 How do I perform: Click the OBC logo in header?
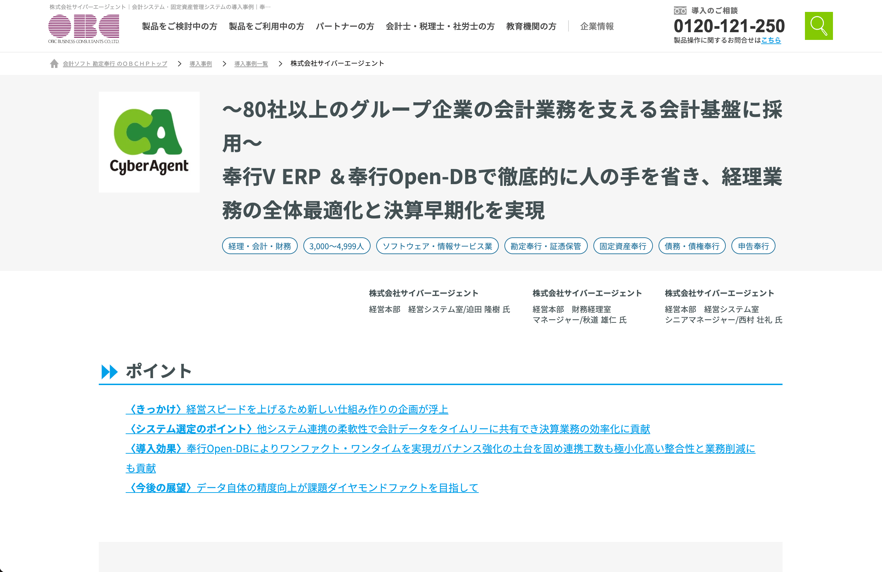click(84, 29)
